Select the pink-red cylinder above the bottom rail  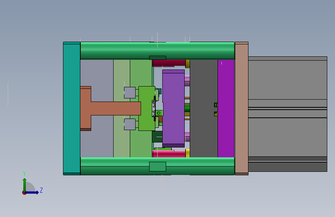(x=169, y=154)
